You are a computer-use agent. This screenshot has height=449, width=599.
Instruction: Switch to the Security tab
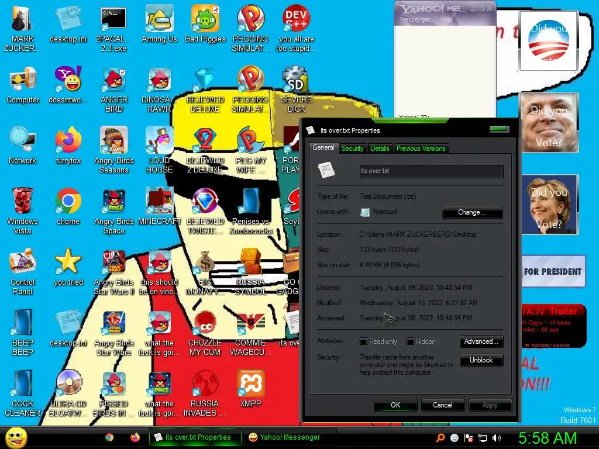352,148
